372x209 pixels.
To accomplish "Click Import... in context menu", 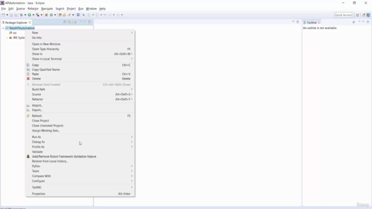I will pos(80,106).
